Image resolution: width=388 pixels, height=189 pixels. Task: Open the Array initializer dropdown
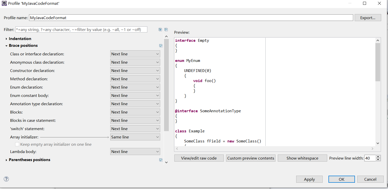135,137
